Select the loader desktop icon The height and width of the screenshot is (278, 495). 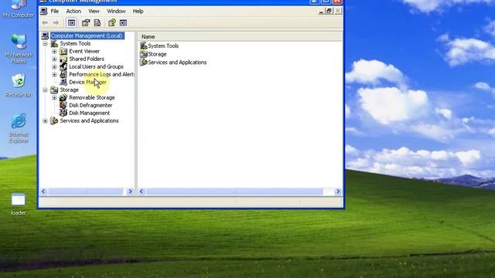click(19, 204)
